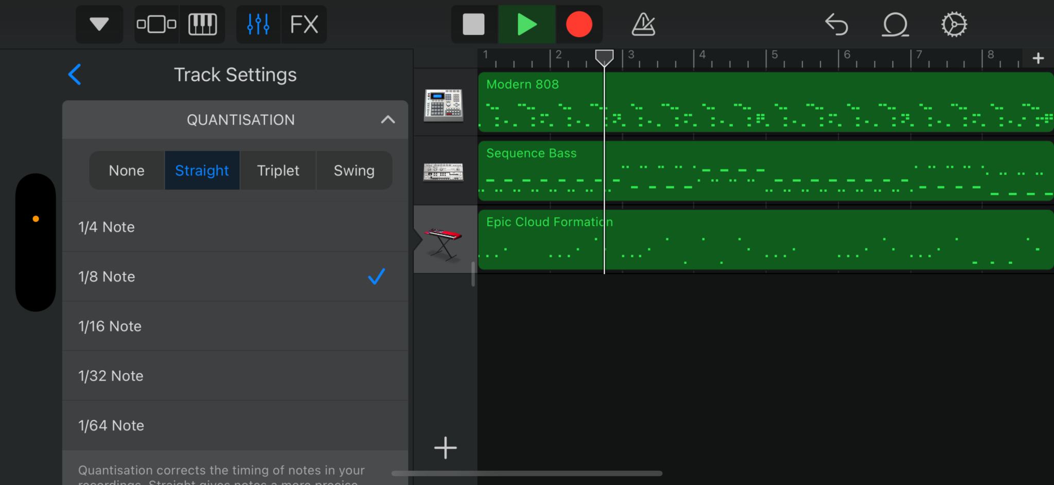Switch to instrument play view with keyboard icon
This screenshot has height=485, width=1054.
pos(202,24)
